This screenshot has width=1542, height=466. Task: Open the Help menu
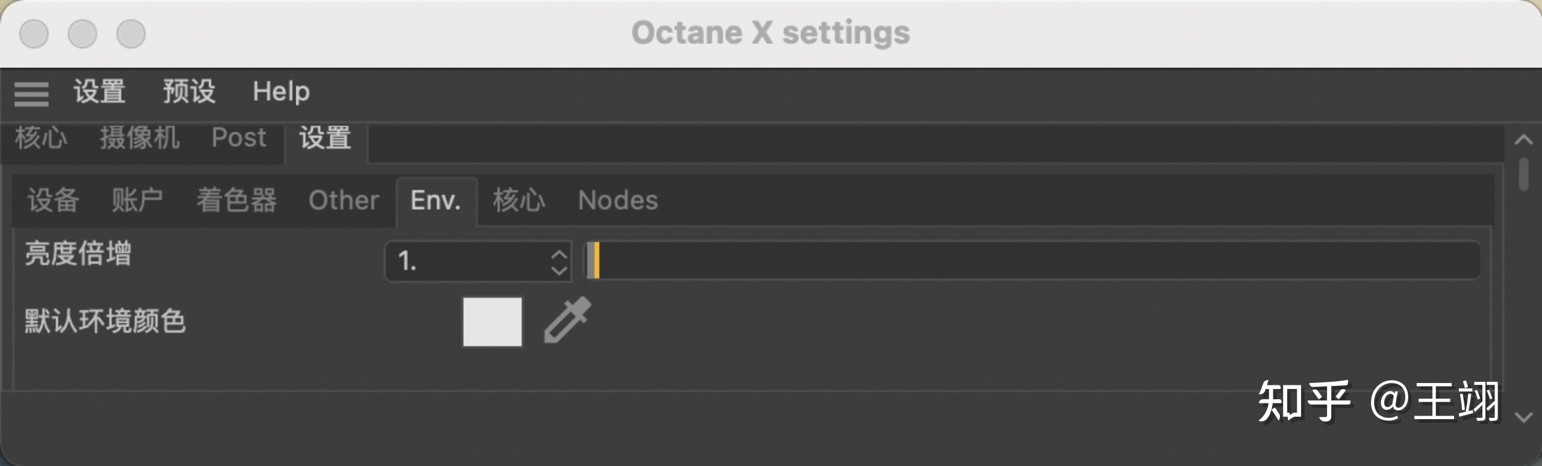281,92
